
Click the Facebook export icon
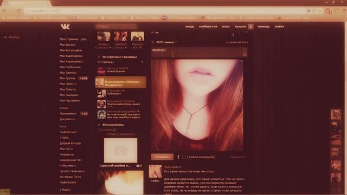pyautogui.click(x=178, y=157)
